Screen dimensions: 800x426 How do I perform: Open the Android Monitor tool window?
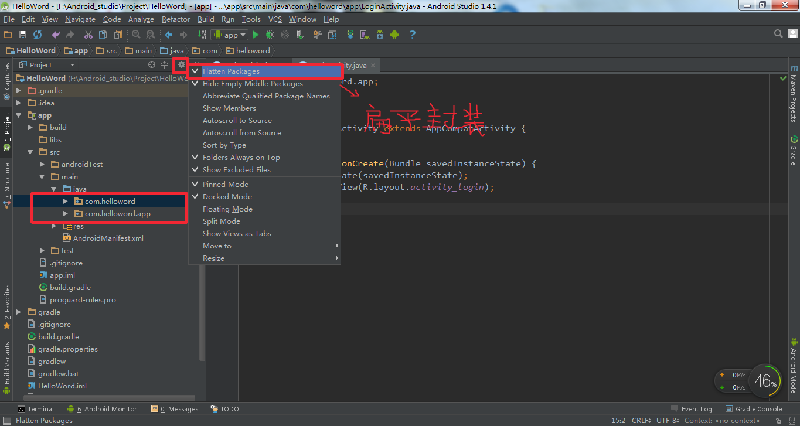pos(102,409)
